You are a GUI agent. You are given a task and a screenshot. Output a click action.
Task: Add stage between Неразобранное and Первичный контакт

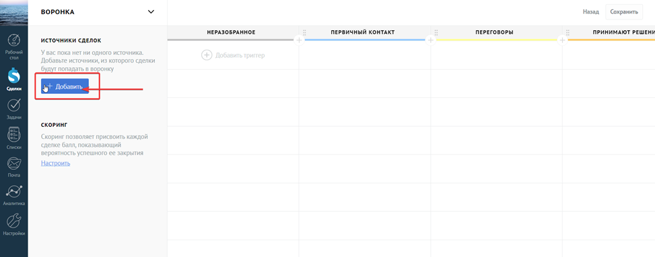point(299,40)
